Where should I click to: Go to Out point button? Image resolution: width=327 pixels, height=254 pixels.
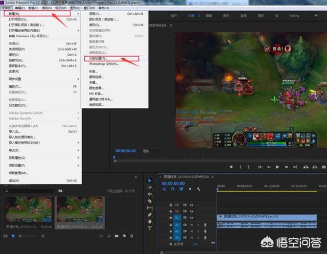tap(295, 167)
